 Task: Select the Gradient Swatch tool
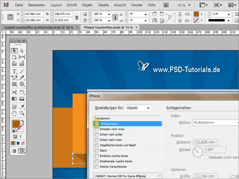click(x=14, y=99)
